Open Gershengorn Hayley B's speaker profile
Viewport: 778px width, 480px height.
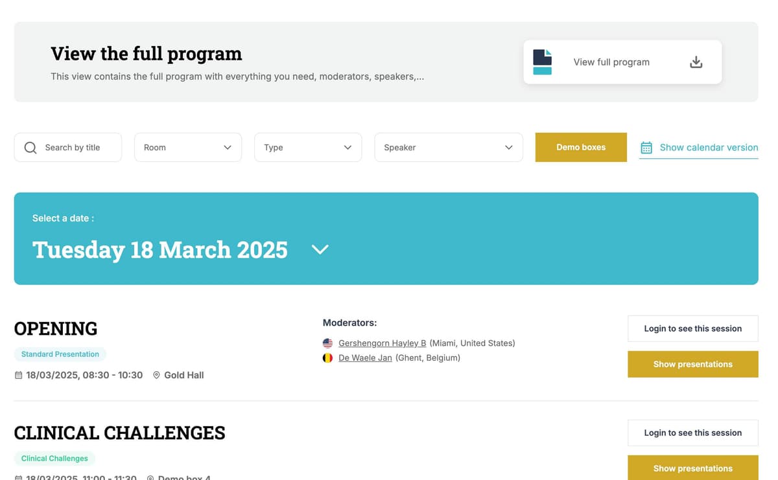(x=382, y=343)
